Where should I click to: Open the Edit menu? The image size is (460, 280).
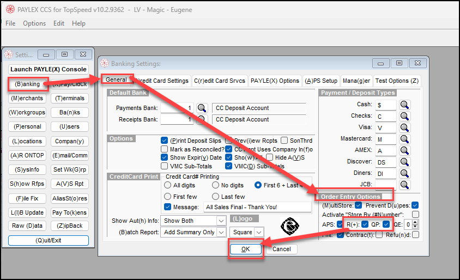[x=59, y=23]
